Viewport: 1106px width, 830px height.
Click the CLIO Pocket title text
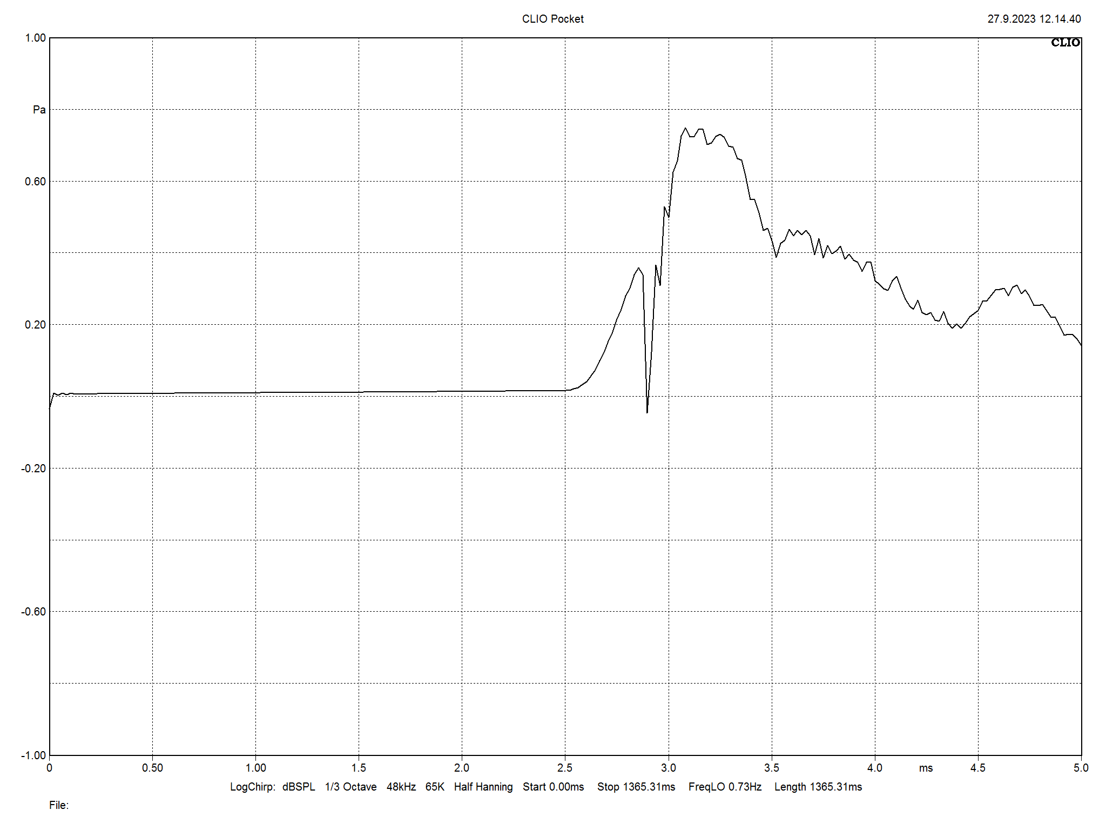(x=552, y=19)
